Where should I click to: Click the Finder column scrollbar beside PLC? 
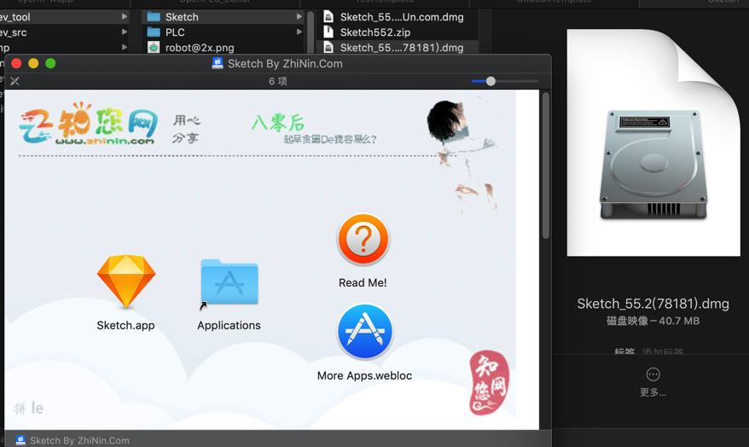311,32
